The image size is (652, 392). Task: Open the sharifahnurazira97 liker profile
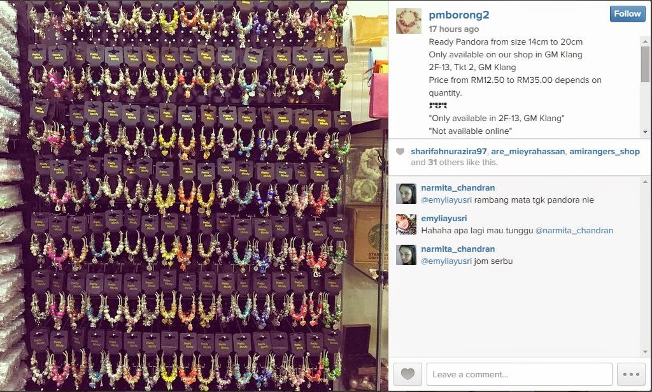coord(449,152)
